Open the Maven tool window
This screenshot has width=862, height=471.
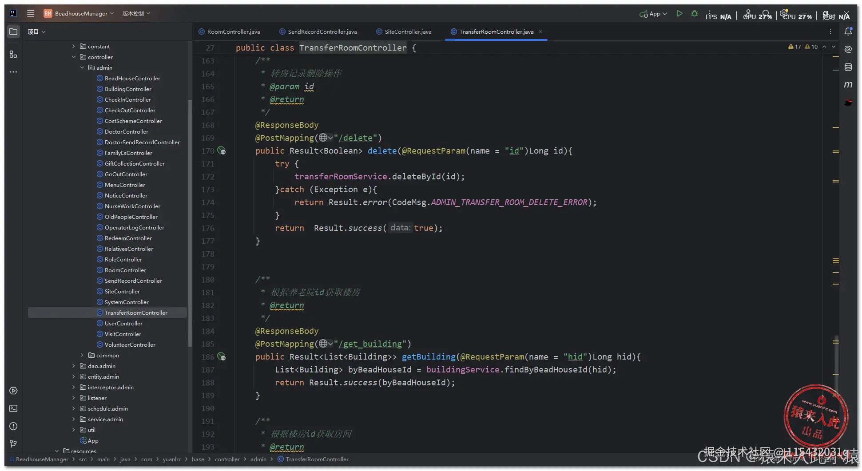pos(848,85)
